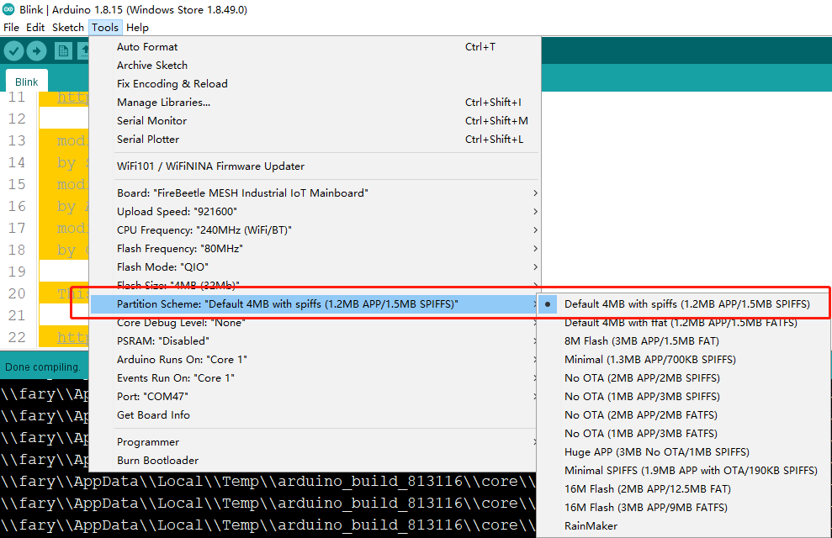Click line number 19 in the editor gutter

tap(17, 272)
